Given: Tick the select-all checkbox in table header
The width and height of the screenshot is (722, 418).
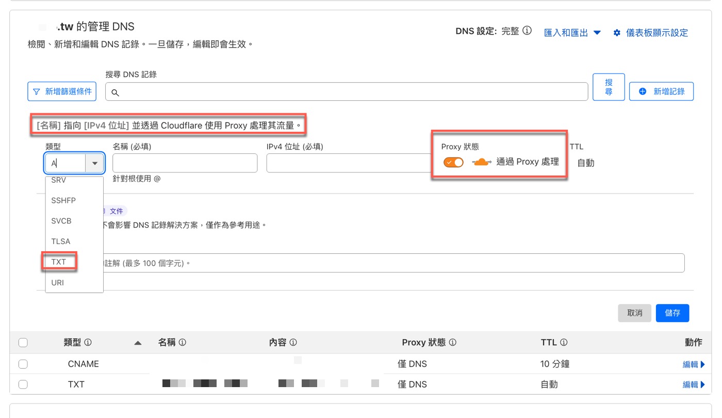Looking at the screenshot, I should click(23, 343).
